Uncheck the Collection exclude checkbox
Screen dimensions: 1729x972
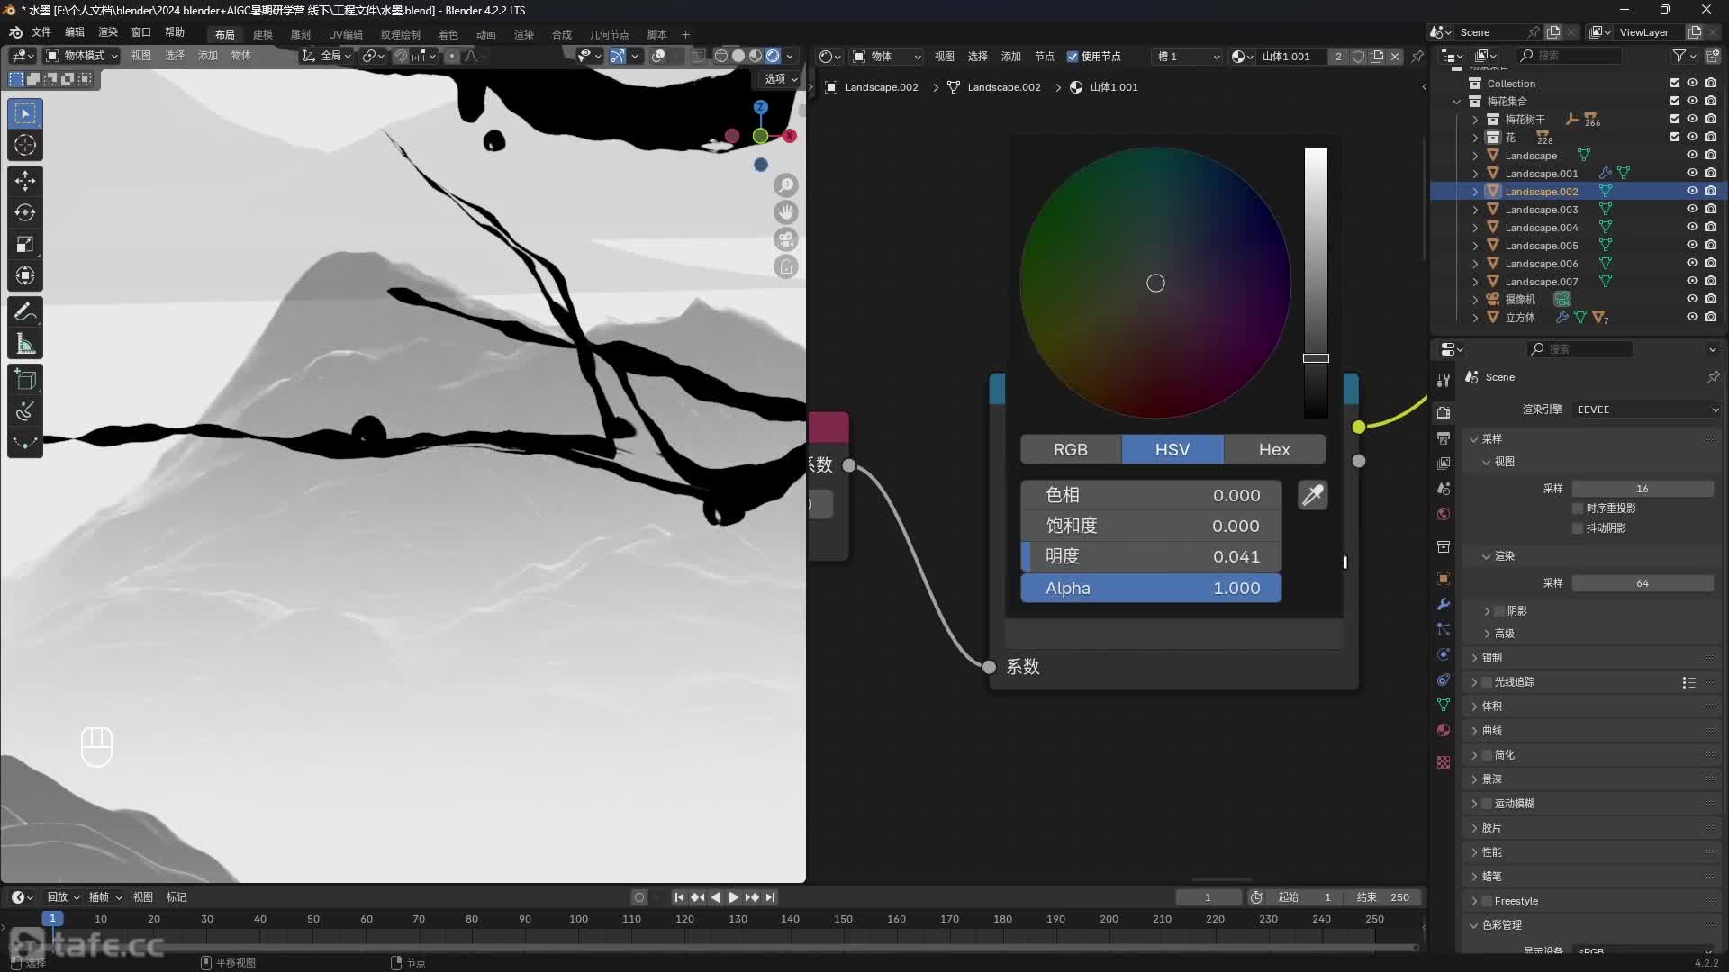[x=1674, y=83]
